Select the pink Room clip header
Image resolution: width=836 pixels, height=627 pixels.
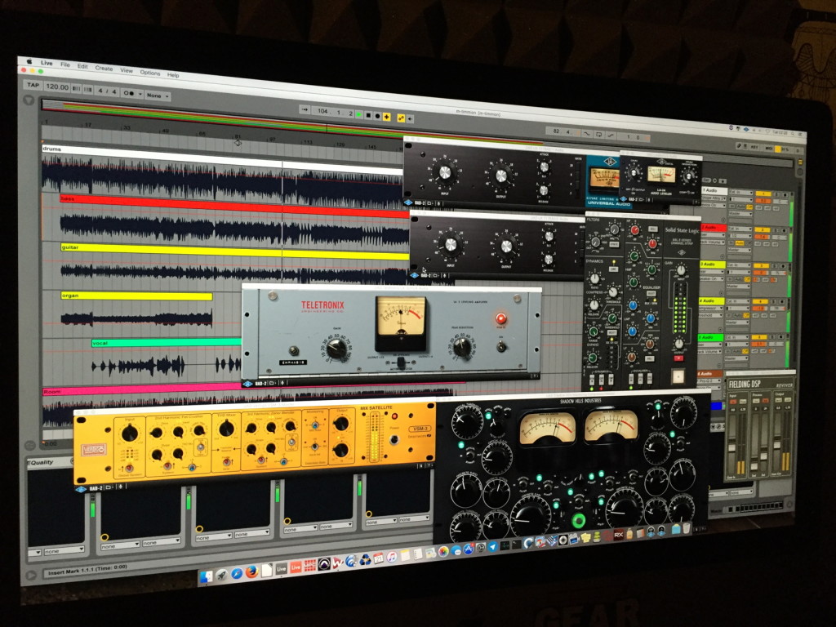141,388
